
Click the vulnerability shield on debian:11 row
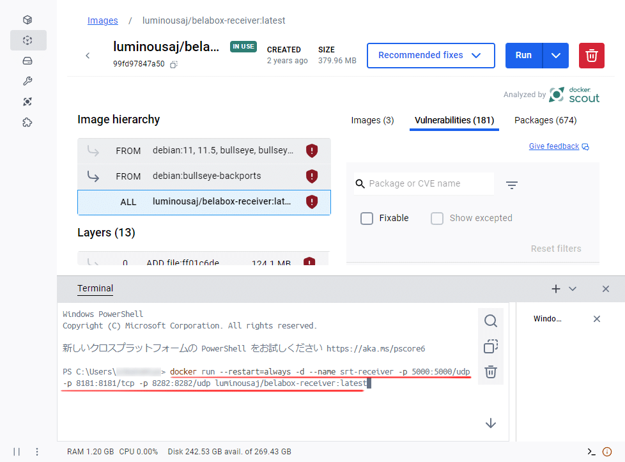(x=312, y=151)
